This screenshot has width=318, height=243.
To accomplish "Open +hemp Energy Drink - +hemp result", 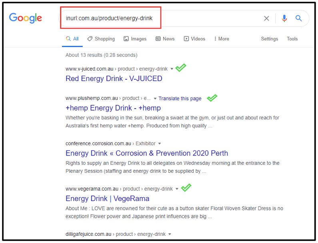I will tap(113, 108).
